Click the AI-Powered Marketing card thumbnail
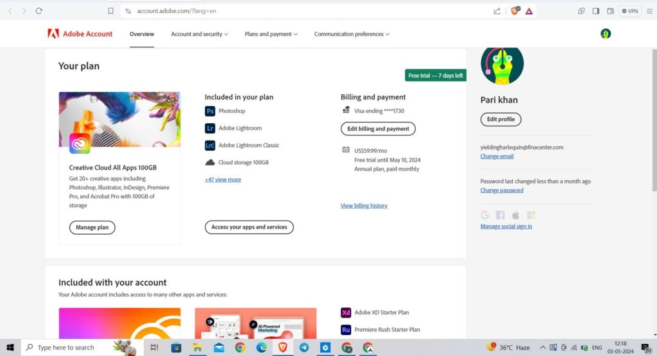 click(x=255, y=323)
